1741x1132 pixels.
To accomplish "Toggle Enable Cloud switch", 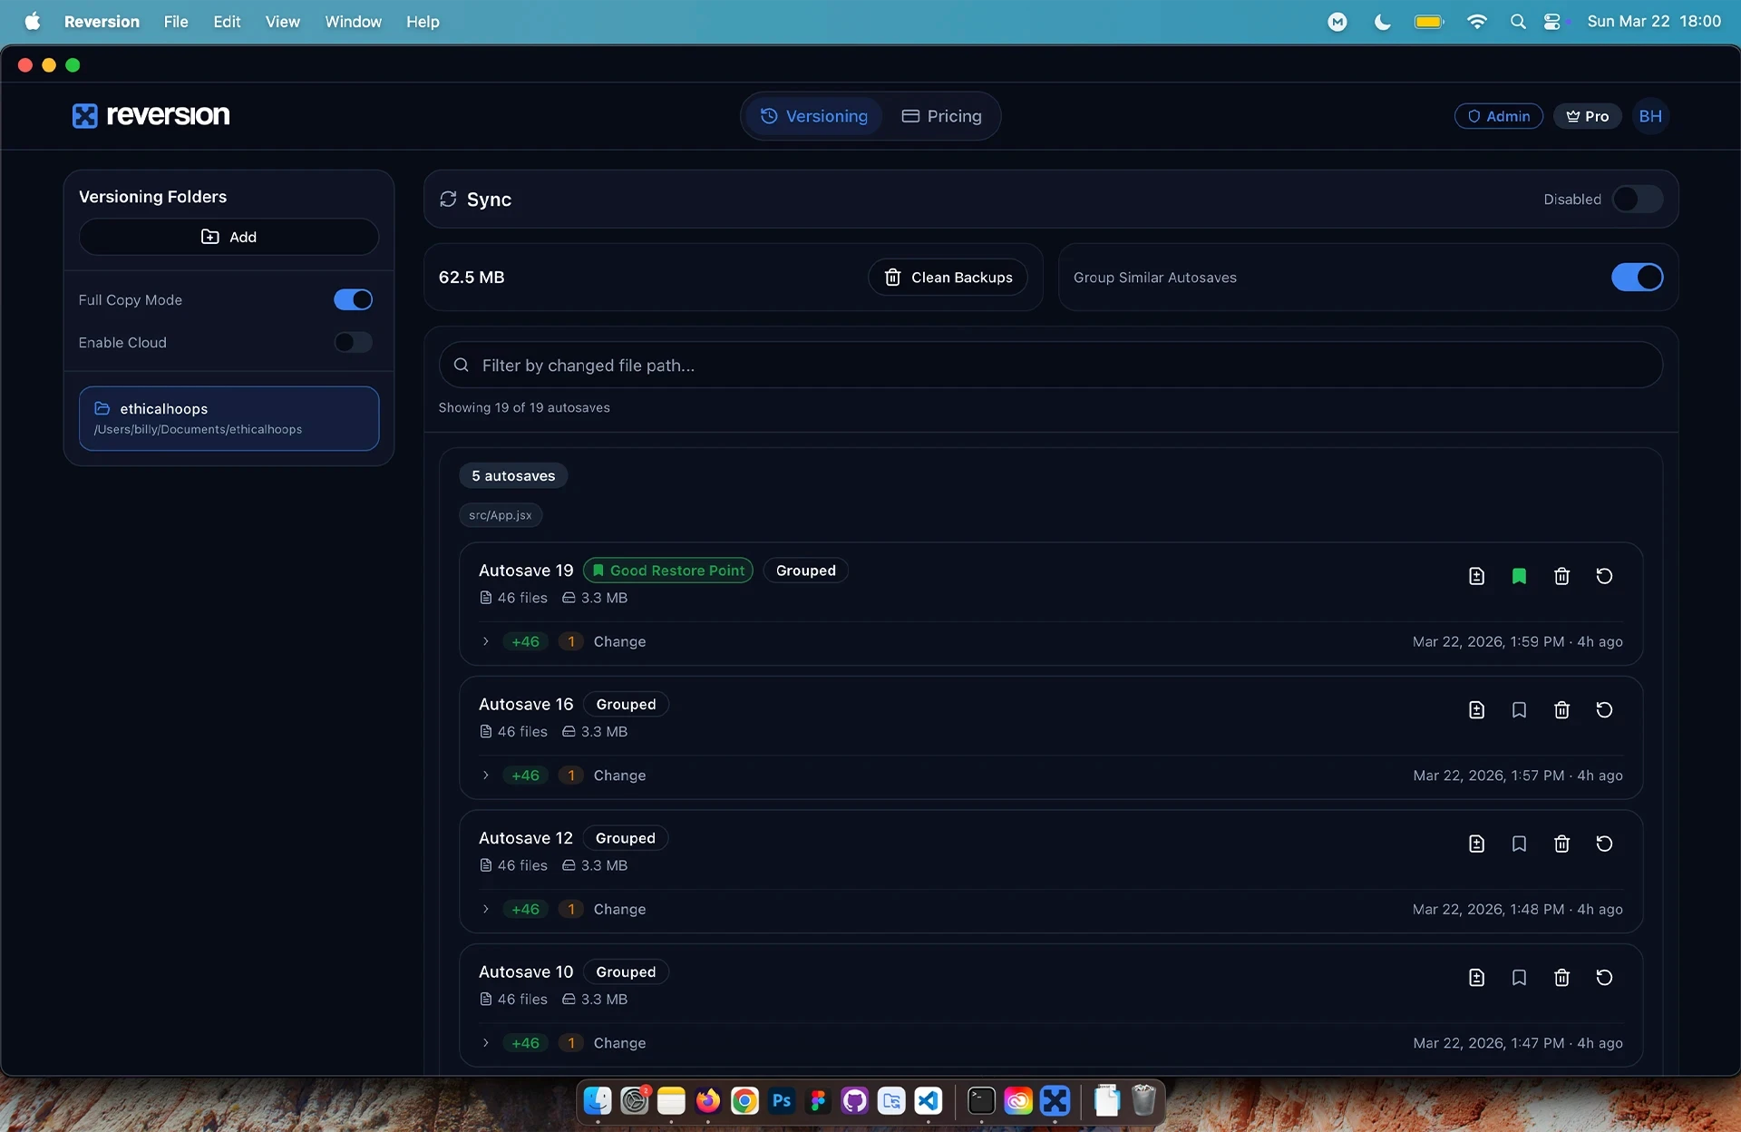I will coord(353,343).
